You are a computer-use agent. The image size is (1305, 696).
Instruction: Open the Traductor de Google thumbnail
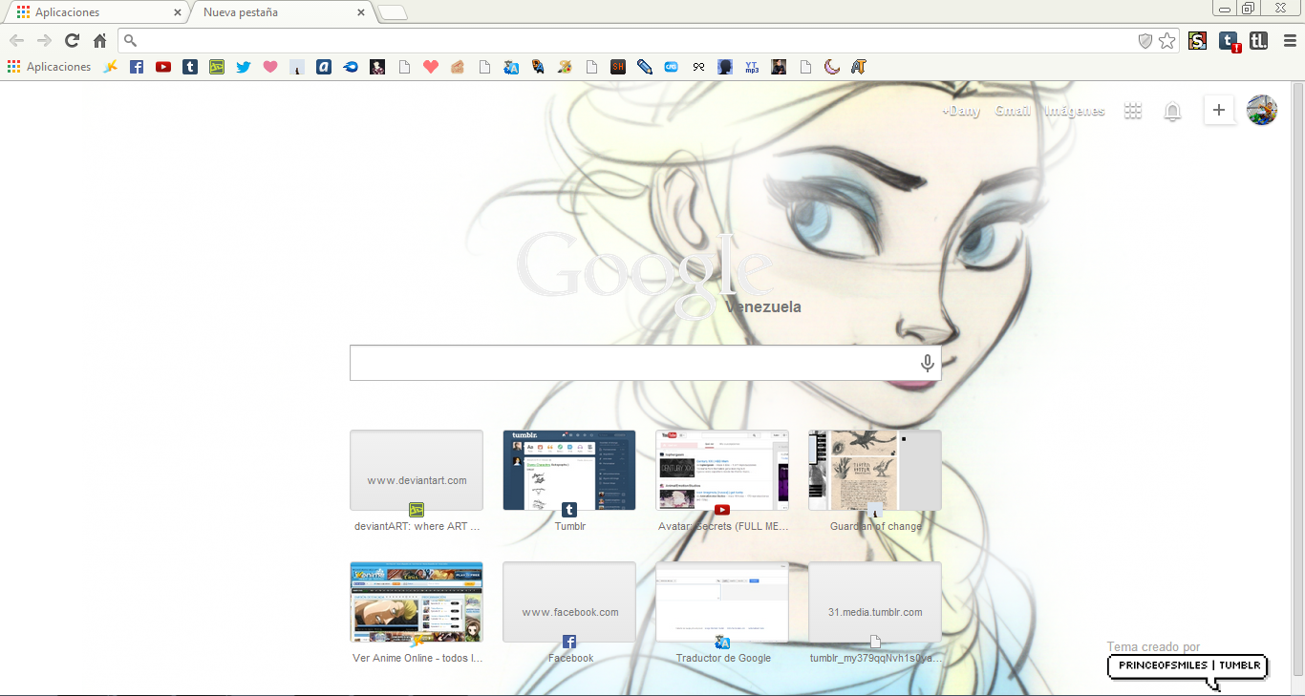722,601
